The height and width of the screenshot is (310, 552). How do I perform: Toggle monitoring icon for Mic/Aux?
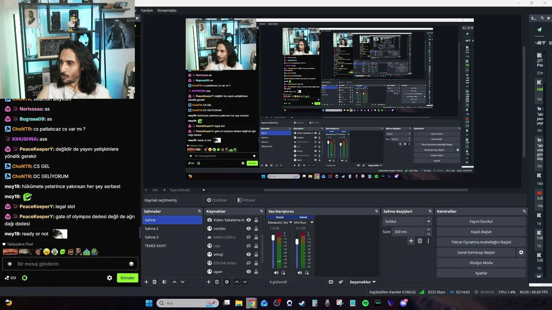(307, 273)
